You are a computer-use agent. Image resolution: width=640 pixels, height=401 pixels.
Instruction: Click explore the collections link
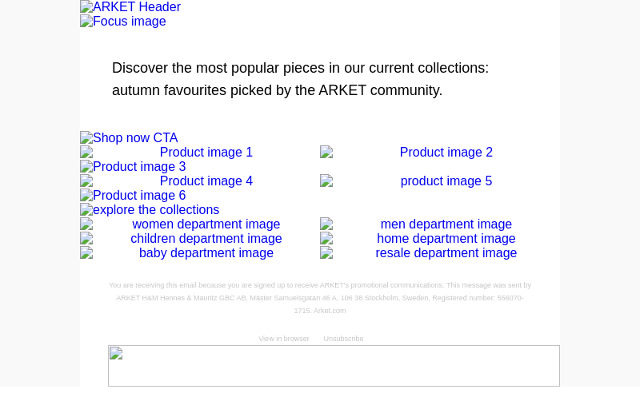150,209
